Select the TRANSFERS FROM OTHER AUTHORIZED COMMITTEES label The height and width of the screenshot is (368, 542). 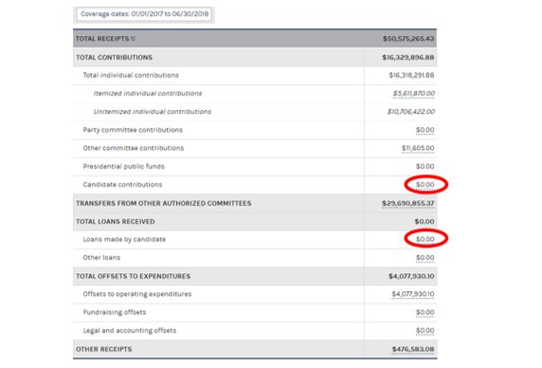(x=164, y=203)
